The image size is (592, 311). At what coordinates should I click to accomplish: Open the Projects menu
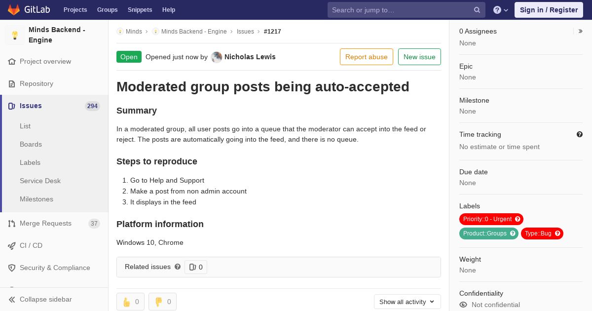[75, 10]
